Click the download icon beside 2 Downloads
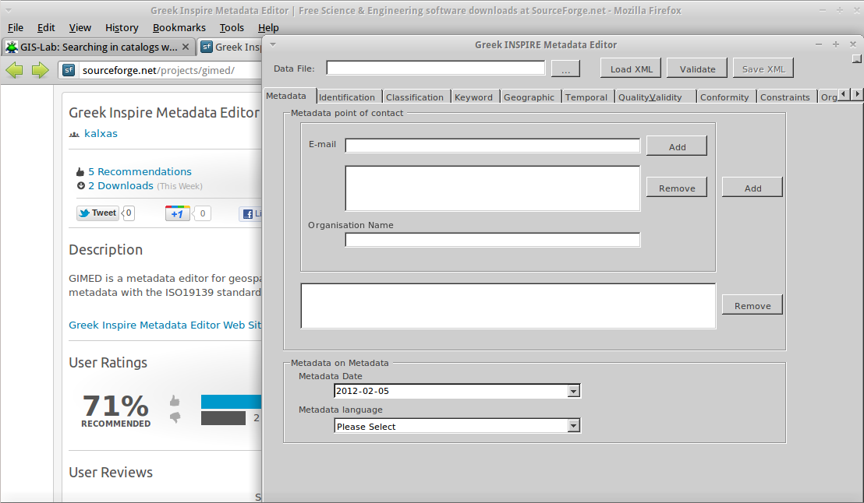The height and width of the screenshot is (503, 864). 81,186
